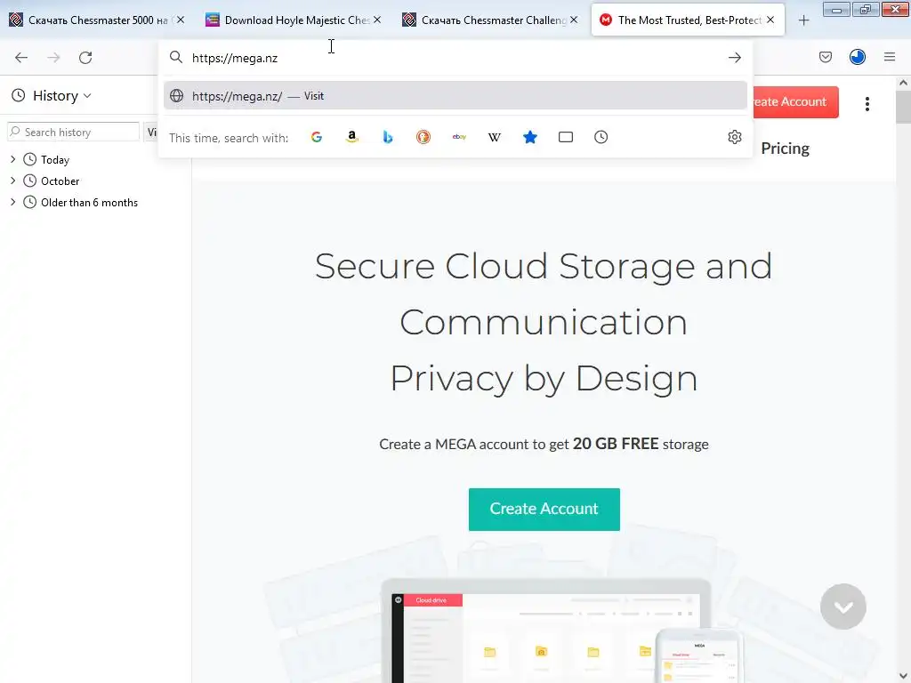911x683 pixels.
Task: Select the Older than 6 months label
Action: [x=90, y=203]
